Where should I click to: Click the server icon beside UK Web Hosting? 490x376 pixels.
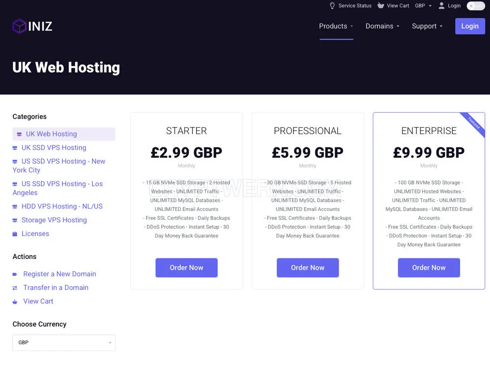click(x=19, y=134)
